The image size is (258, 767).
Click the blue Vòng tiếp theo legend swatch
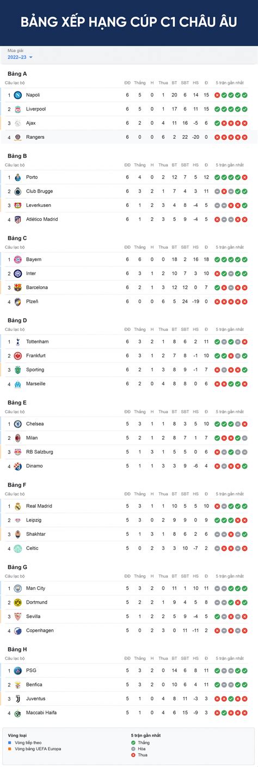click(x=10, y=743)
